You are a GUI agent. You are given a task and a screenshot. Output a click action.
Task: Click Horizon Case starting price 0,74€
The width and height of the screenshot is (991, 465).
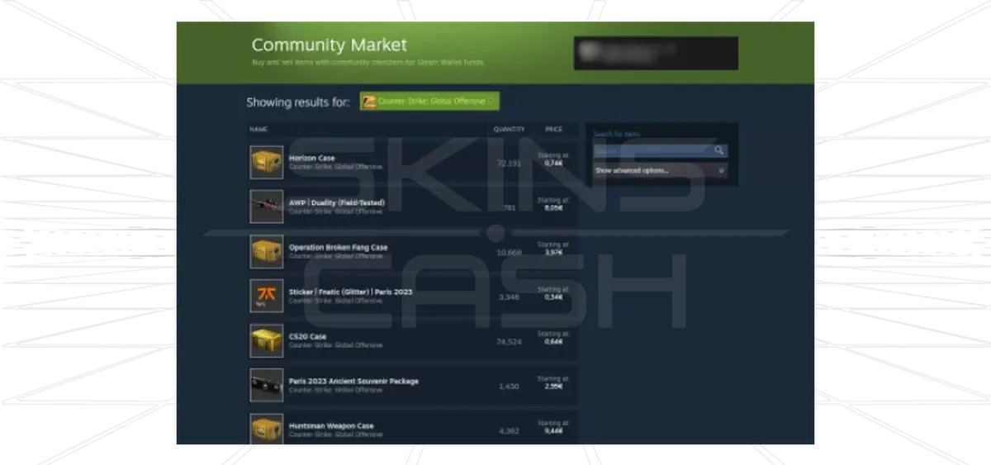[x=553, y=164]
